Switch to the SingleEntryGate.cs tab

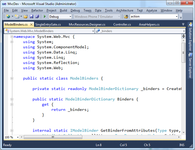[x=48, y=25]
